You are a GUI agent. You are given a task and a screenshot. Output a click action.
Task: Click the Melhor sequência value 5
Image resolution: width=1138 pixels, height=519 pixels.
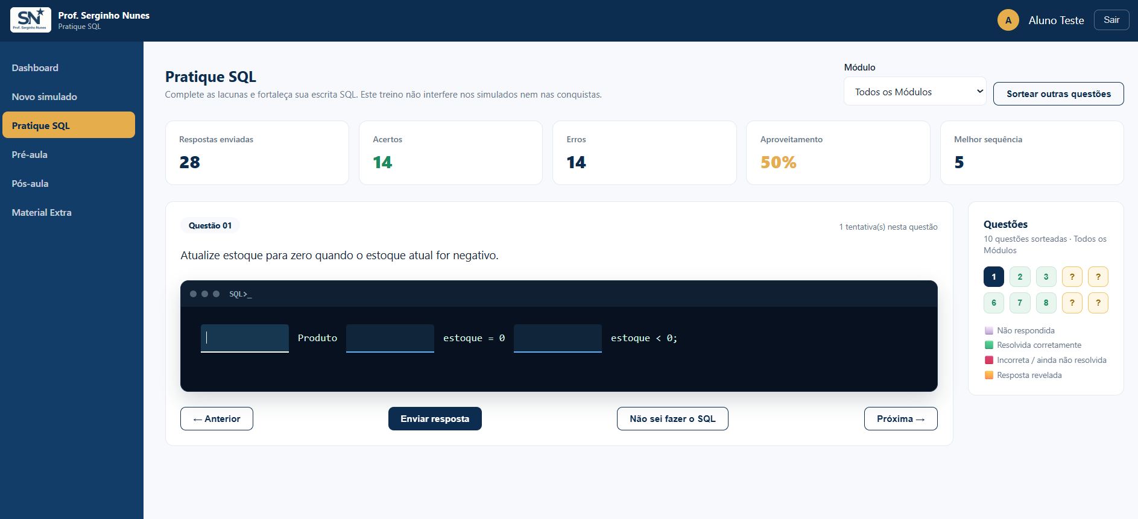pos(959,162)
